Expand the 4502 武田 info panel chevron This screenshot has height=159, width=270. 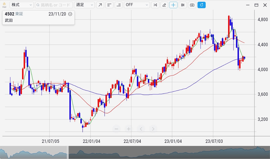pyautogui.click(x=70, y=14)
